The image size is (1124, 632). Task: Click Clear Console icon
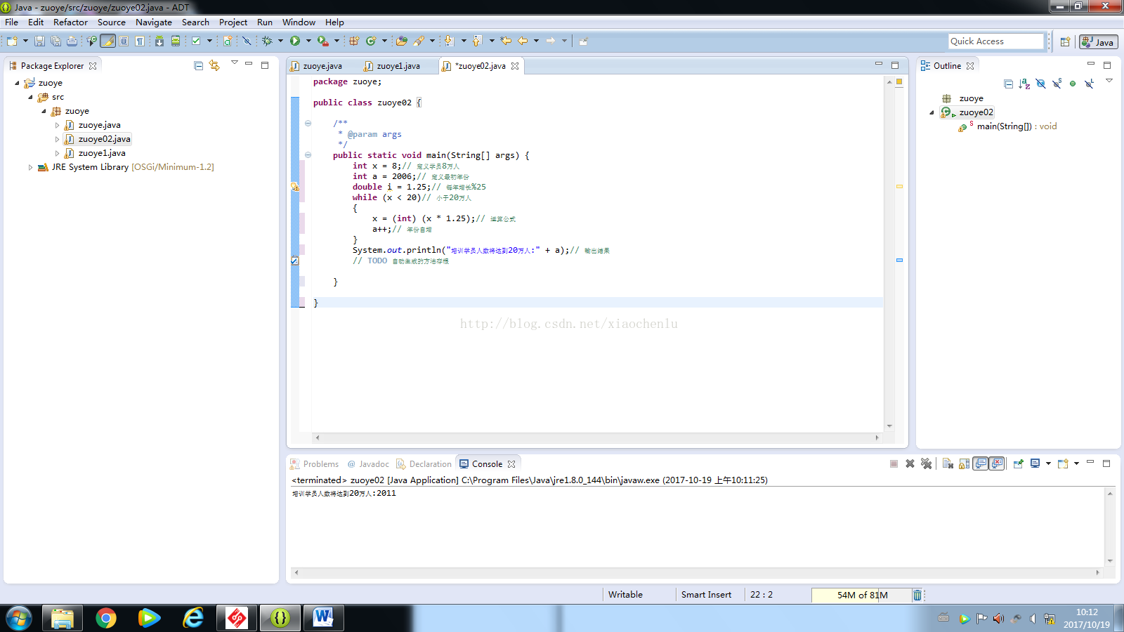(948, 463)
